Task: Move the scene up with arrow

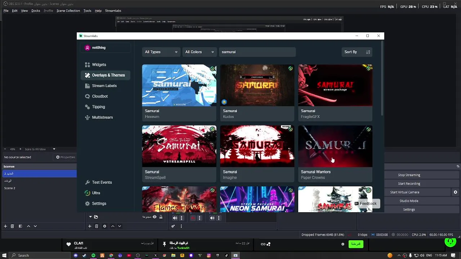Action: pyautogui.click(x=28, y=226)
